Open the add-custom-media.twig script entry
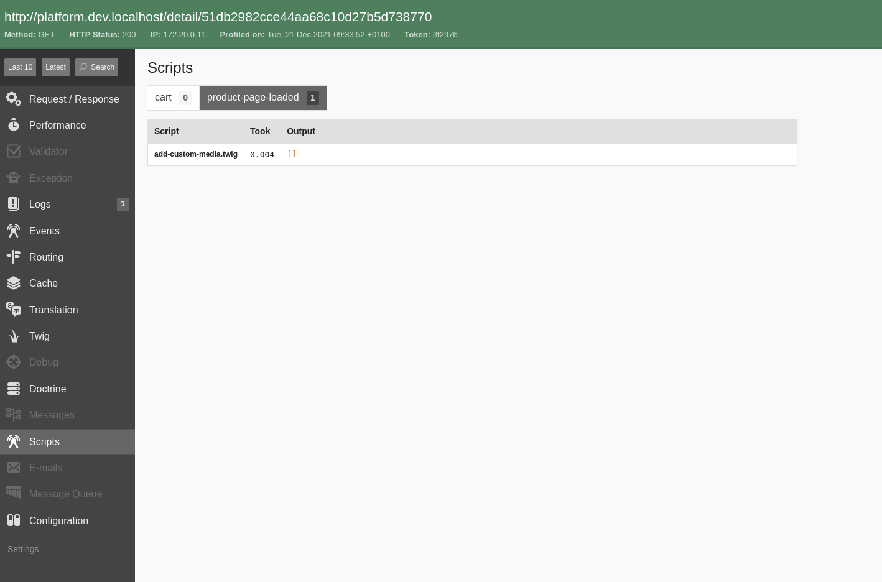This screenshot has width=882, height=582. click(196, 154)
